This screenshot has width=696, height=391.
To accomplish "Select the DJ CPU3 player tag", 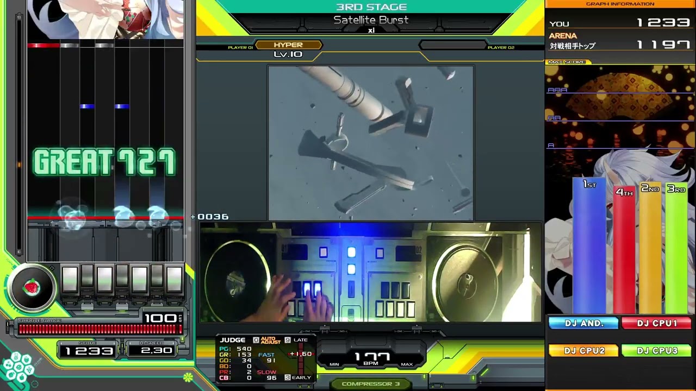I will 657,351.
